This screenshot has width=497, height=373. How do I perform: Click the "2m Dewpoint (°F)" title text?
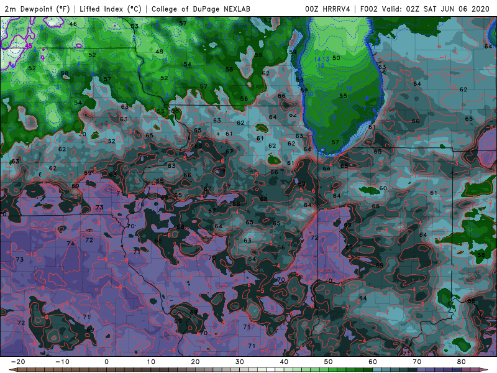[37, 9]
